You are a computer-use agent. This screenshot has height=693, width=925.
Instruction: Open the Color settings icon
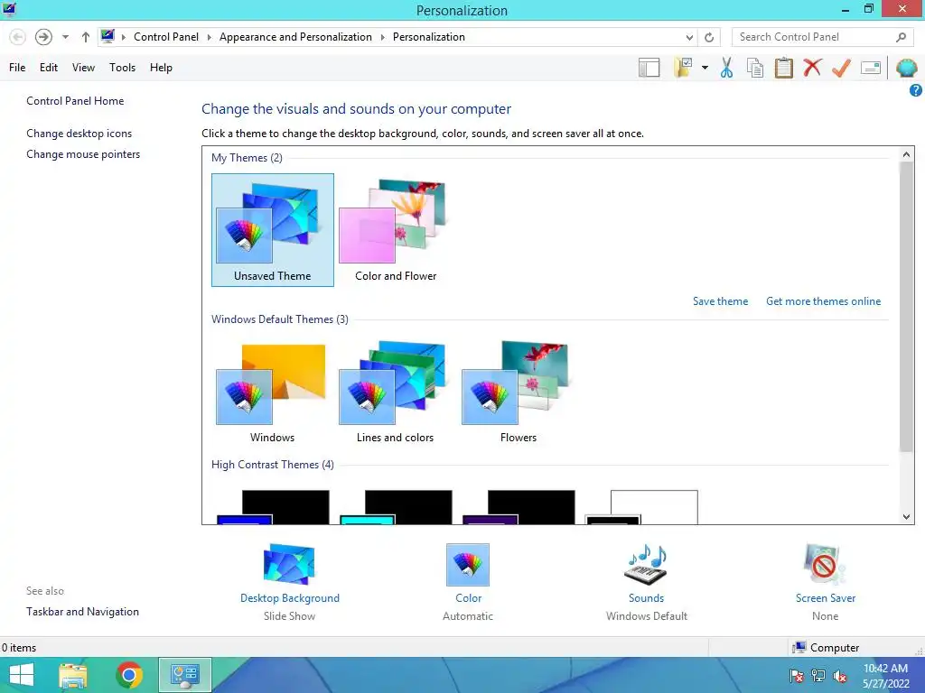(468, 565)
